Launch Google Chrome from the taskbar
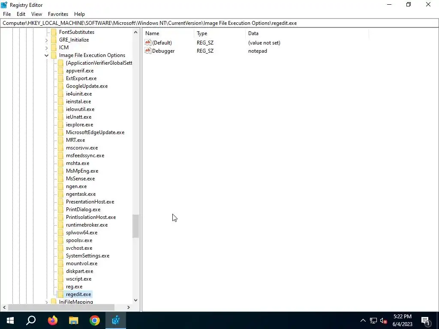The width and height of the screenshot is (439, 329). coord(95,320)
